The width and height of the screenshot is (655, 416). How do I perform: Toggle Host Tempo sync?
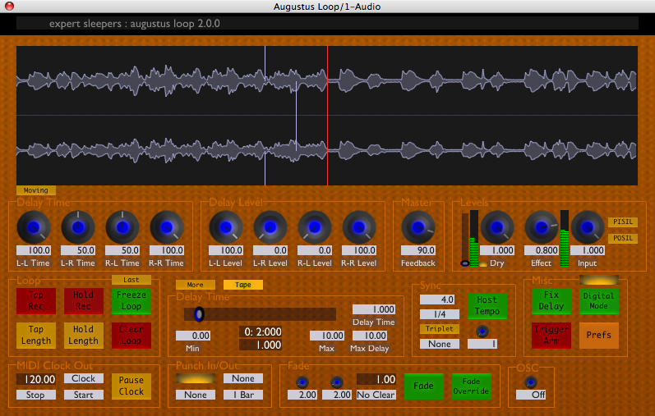[487, 306]
